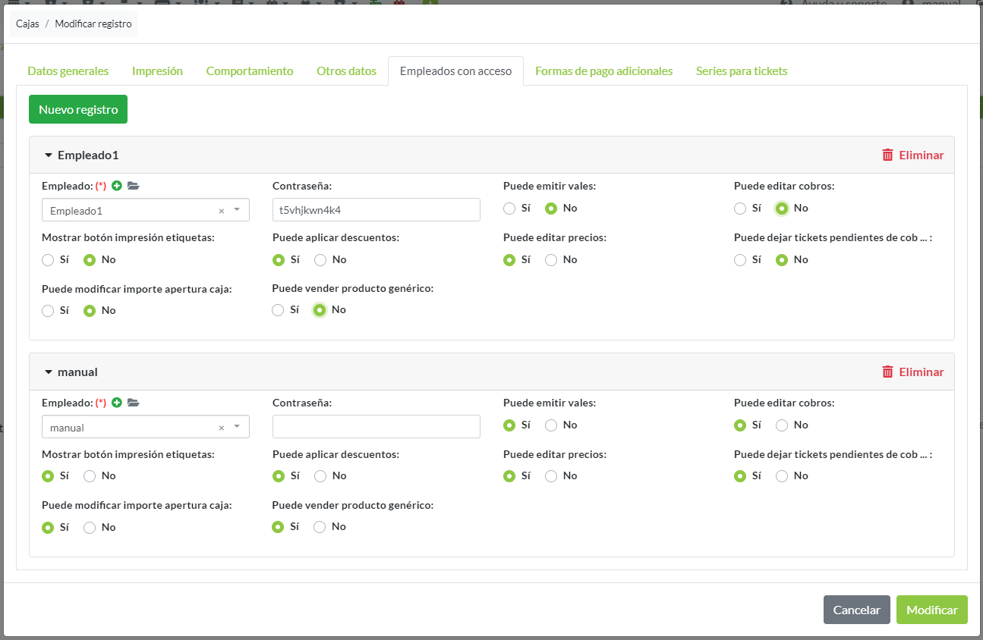The width and height of the screenshot is (983, 640).
Task: Clear Empleado1 employee selection with x
Action: coord(222,211)
